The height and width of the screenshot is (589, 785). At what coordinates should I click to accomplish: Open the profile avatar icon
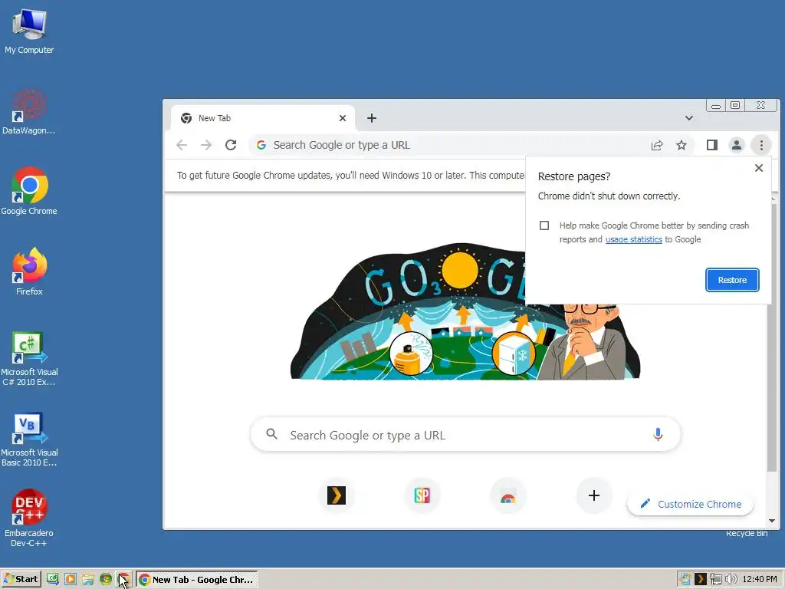tap(737, 145)
